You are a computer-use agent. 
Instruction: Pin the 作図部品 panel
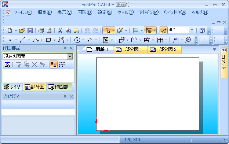pyautogui.click(x=65, y=48)
